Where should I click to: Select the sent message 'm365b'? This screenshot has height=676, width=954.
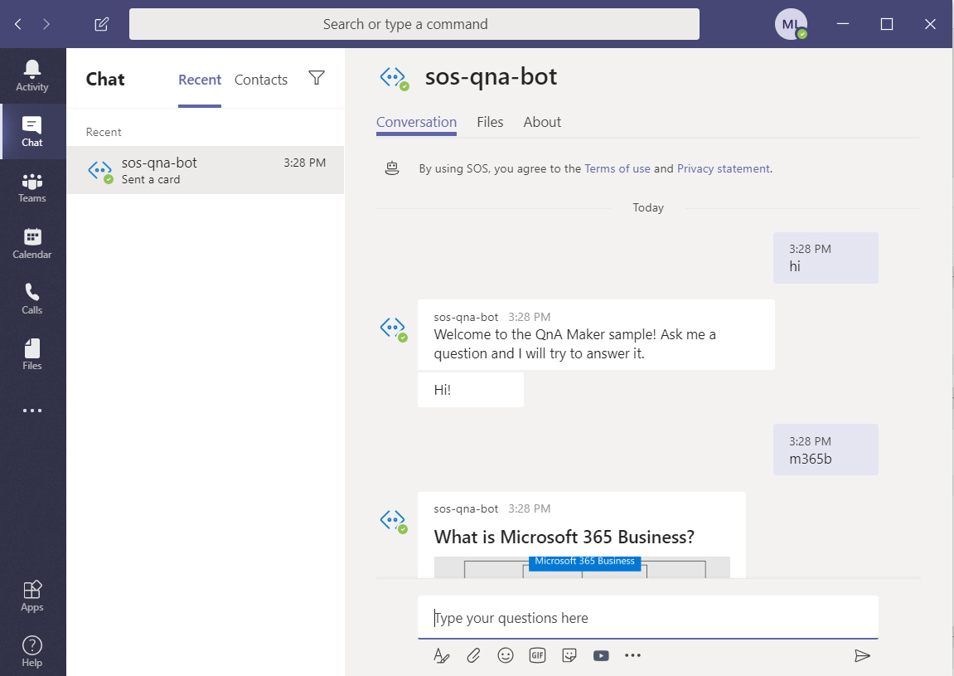pos(826,450)
